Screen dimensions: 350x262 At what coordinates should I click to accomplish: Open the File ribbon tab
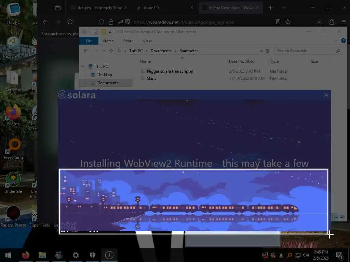(x=89, y=41)
